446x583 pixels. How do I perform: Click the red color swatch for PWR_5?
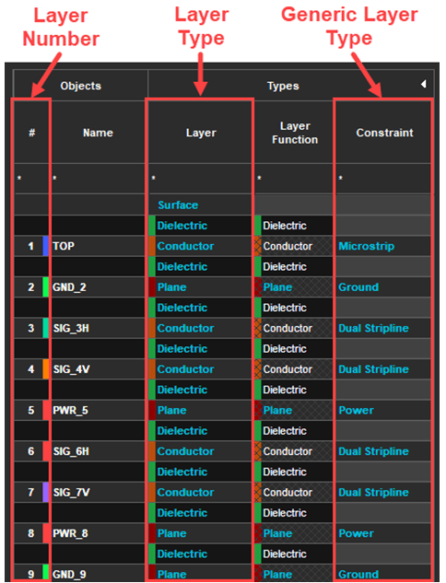(46, 410)
